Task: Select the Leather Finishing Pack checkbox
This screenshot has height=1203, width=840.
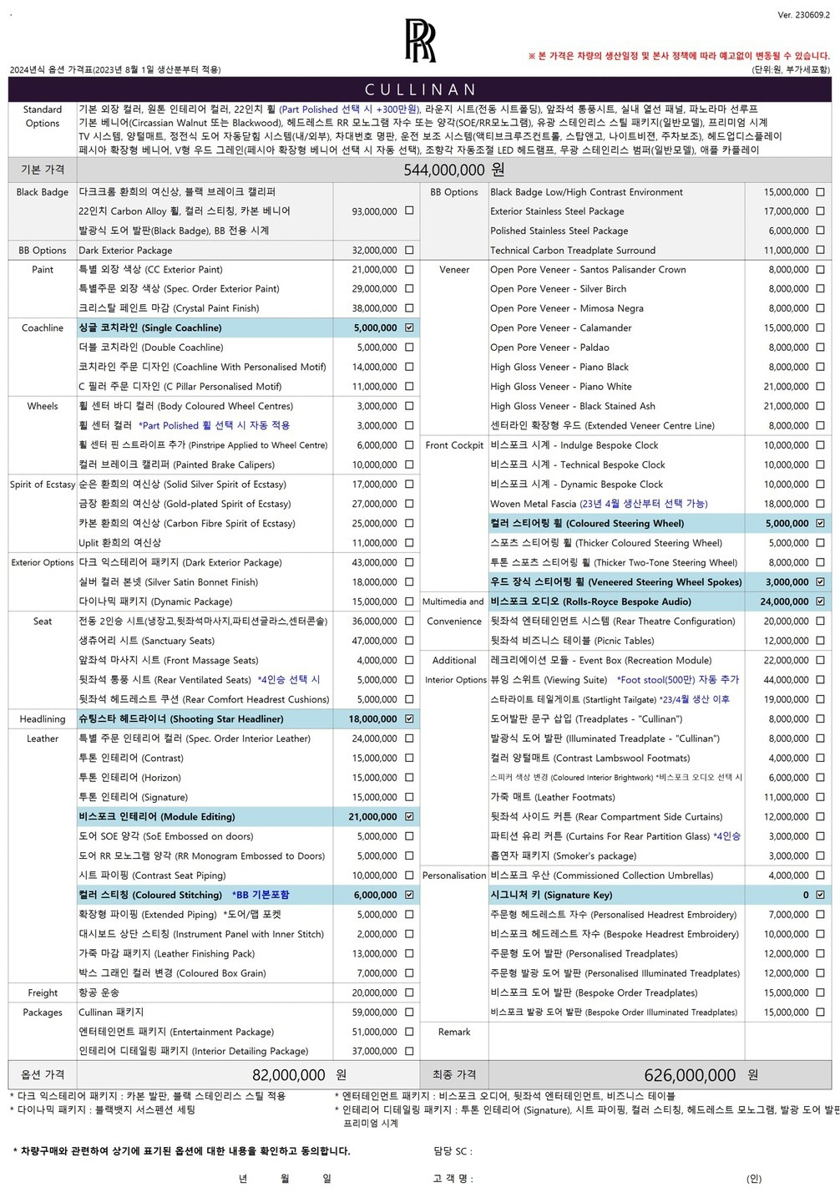Action: click(409, 953)
